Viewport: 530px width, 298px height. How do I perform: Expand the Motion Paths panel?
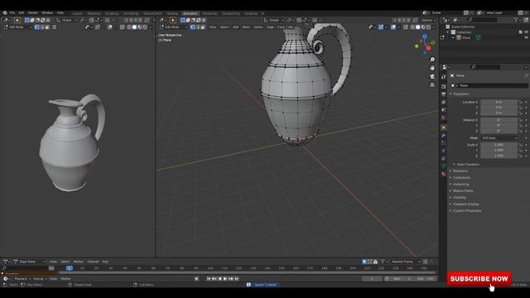pyautogui.click(x=463, y=191)
